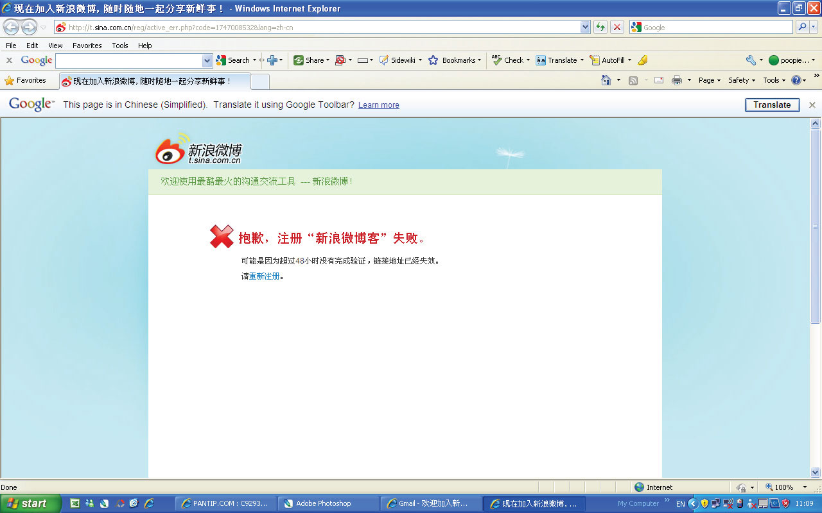The image size is (822, 513).
Task: Click the vertical scrollbar up arrow
Action: point(816,124)
